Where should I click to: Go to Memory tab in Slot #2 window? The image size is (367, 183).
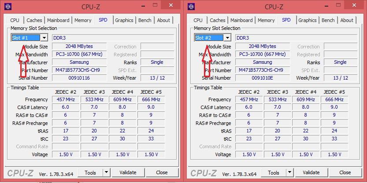(x=266, y=20)
